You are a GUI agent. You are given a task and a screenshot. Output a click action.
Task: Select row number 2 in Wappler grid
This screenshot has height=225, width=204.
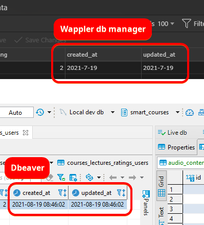coord(61,68)
